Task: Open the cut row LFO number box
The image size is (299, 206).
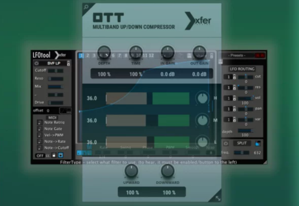Action: pyautogui.click(x=228, y=77)
